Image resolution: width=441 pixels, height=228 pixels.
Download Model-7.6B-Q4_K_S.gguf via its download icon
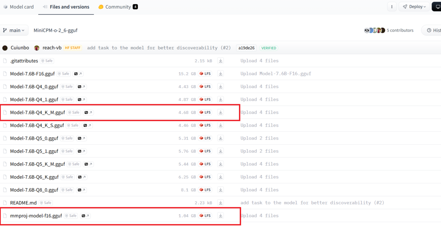tap(220, 125)
